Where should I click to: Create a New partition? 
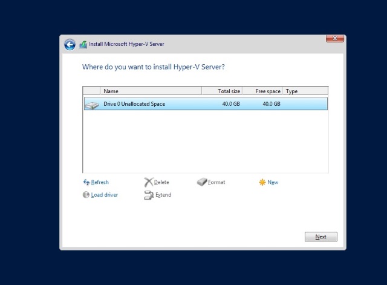[x=273, y=182]
